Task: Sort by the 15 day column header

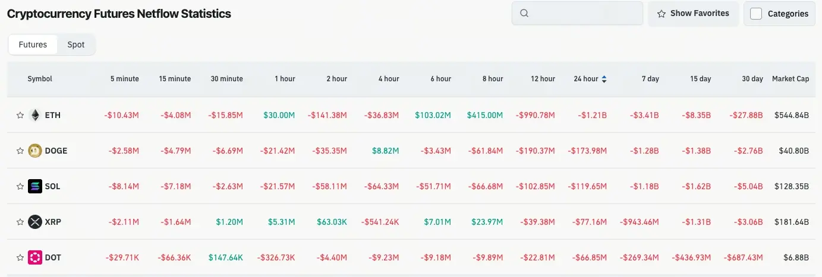Action: point(700,79)
